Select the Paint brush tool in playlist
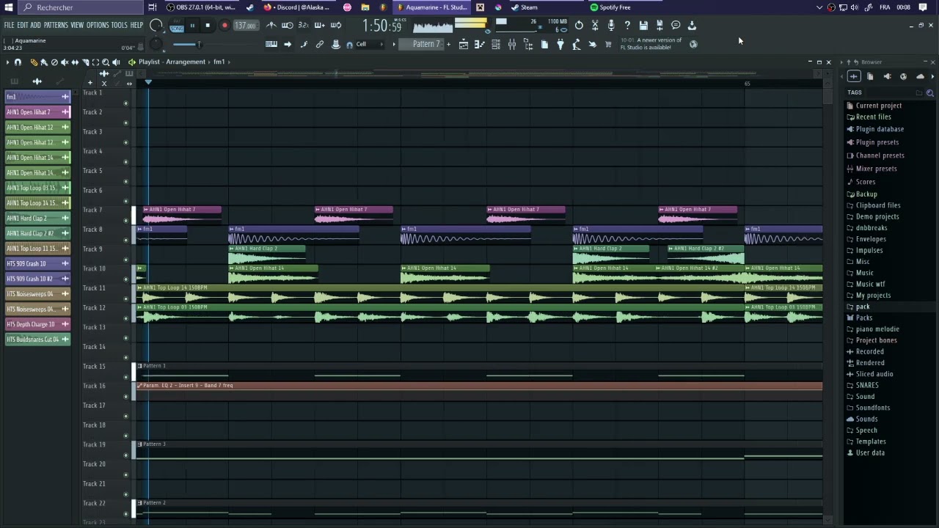Viewport: 939px width, 528px height. click(x=44, y=62)
